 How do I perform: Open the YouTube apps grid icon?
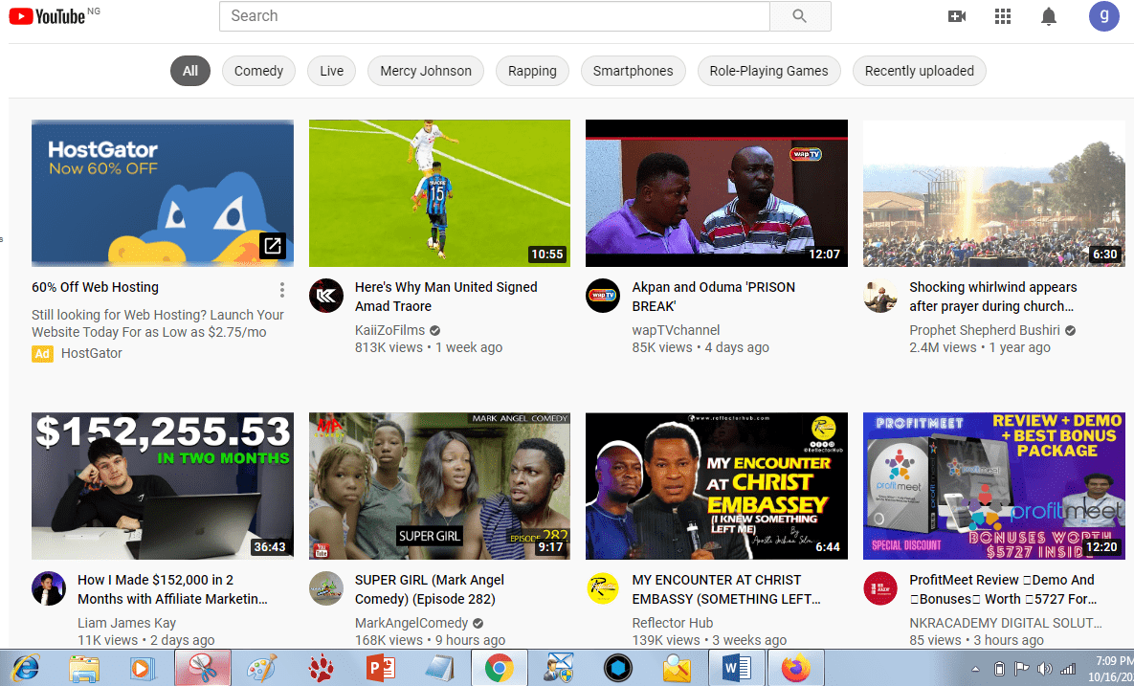click(x=1002, y=16)
